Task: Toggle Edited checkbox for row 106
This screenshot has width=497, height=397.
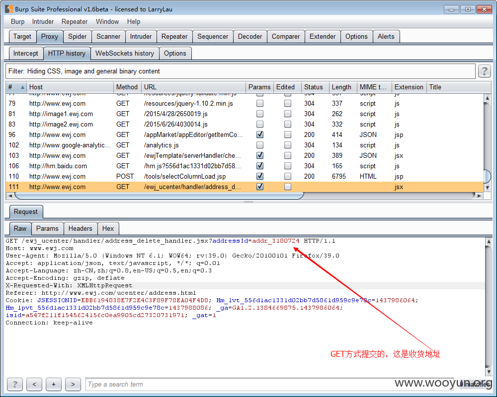Action: 288,166
